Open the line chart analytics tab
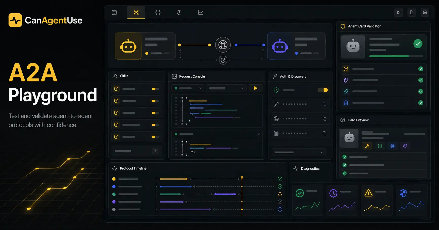Viewport: 439px width, 230px height. point(201,12)
